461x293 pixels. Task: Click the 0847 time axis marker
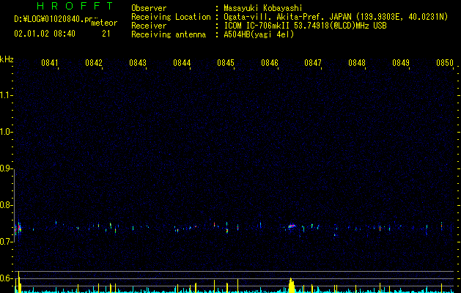click(313, 63)
